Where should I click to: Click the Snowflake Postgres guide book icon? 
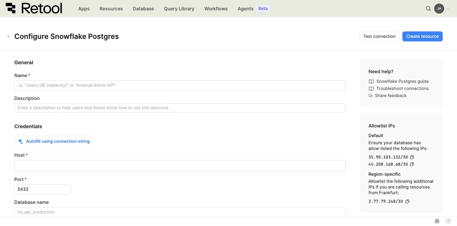point(371,81)
